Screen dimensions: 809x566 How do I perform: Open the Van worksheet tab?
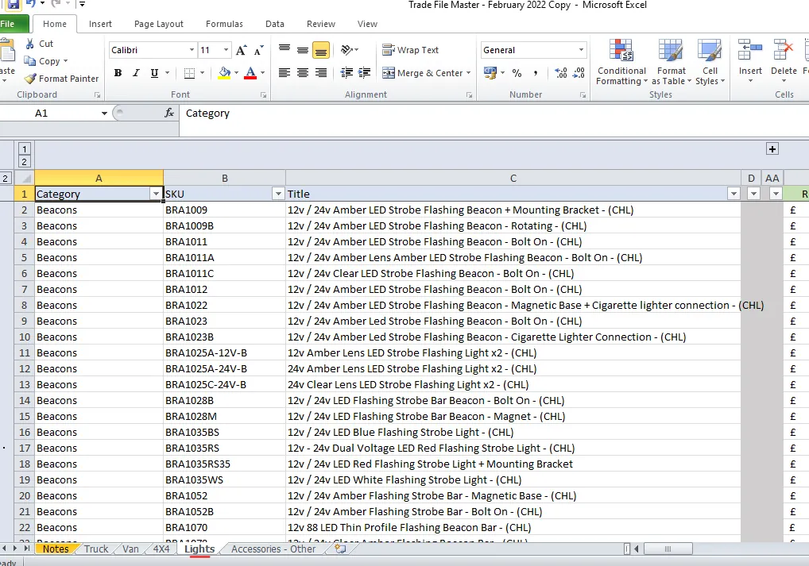pos(130,549)
